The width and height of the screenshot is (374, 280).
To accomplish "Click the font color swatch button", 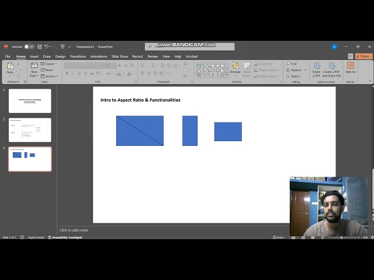I will (129, 73).
